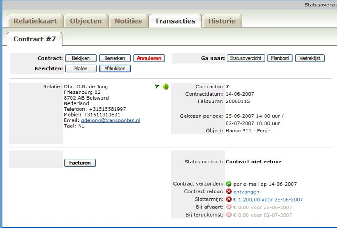Open the Planbord view
The height and width of the screenshot is (228, 337).
point(280,58)
